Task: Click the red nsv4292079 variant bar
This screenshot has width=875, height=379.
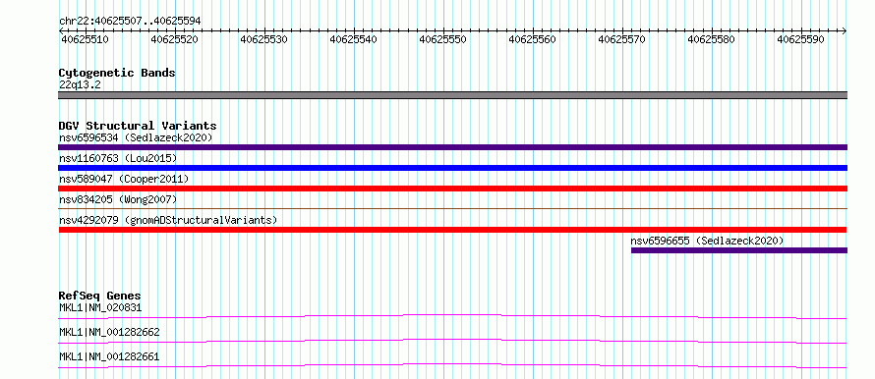Action: 452,230
